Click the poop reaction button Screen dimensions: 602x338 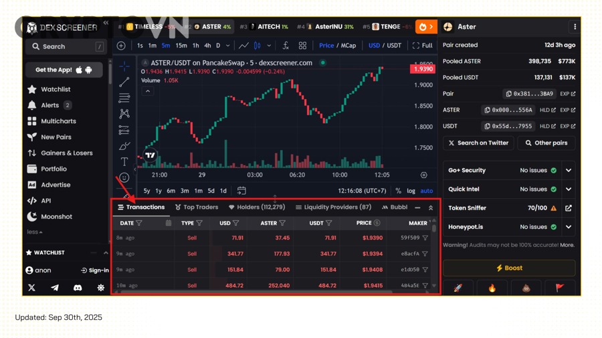tap(526, 288)
